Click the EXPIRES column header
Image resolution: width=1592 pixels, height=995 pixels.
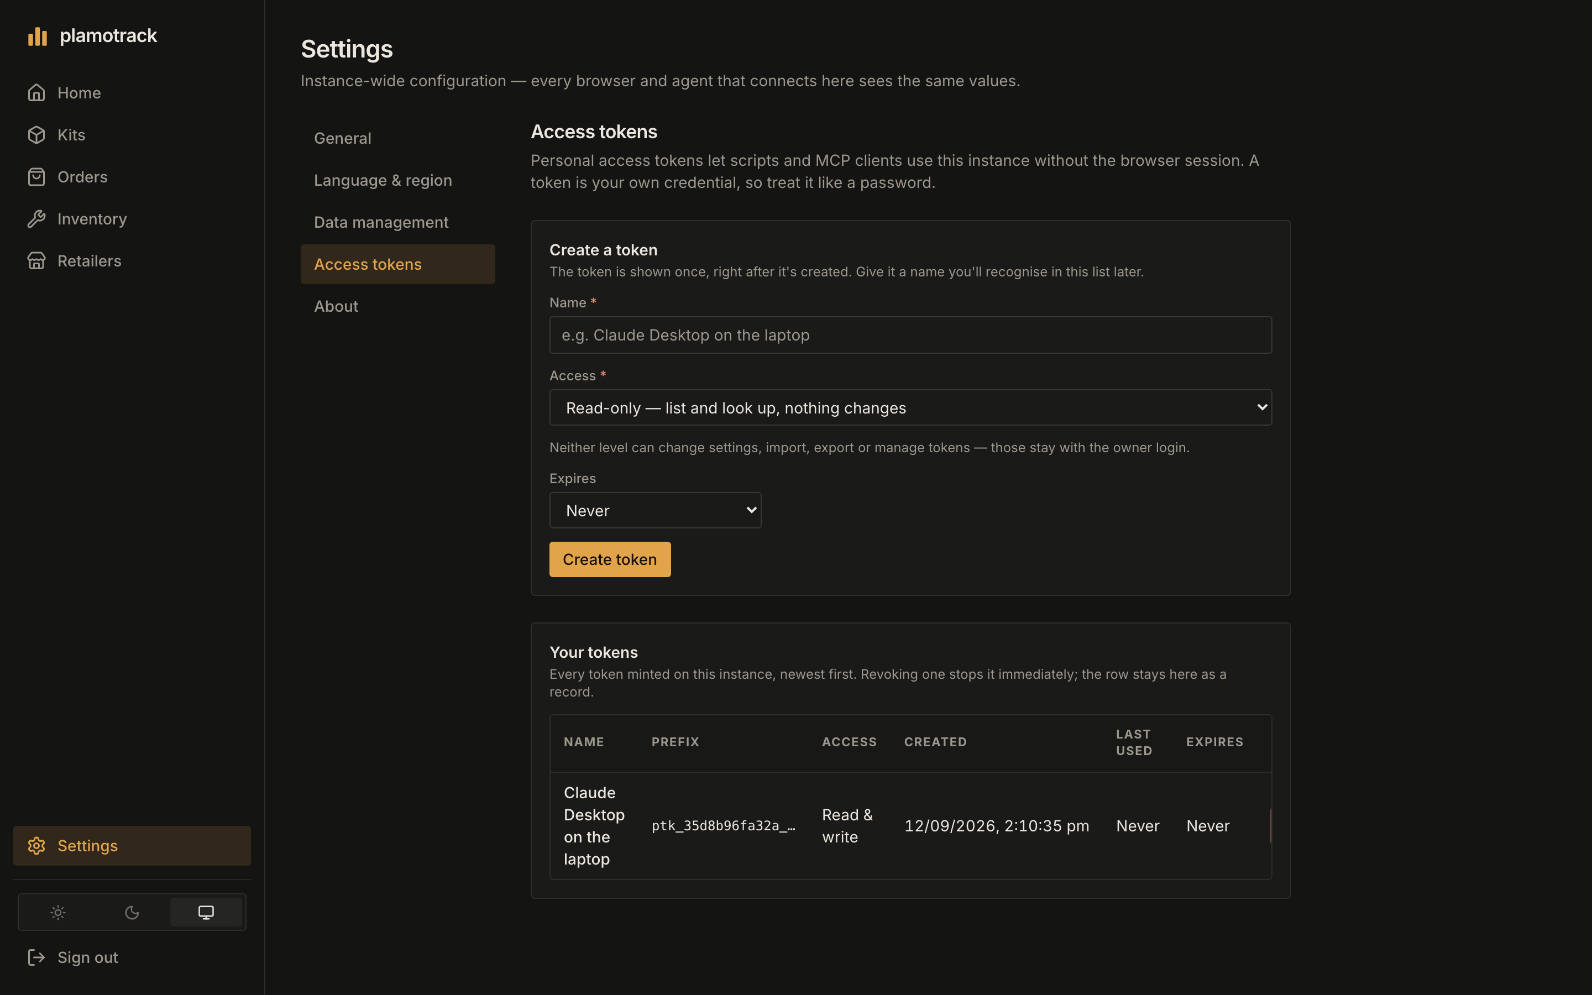pyautogui.click(x=1214, y=742)
